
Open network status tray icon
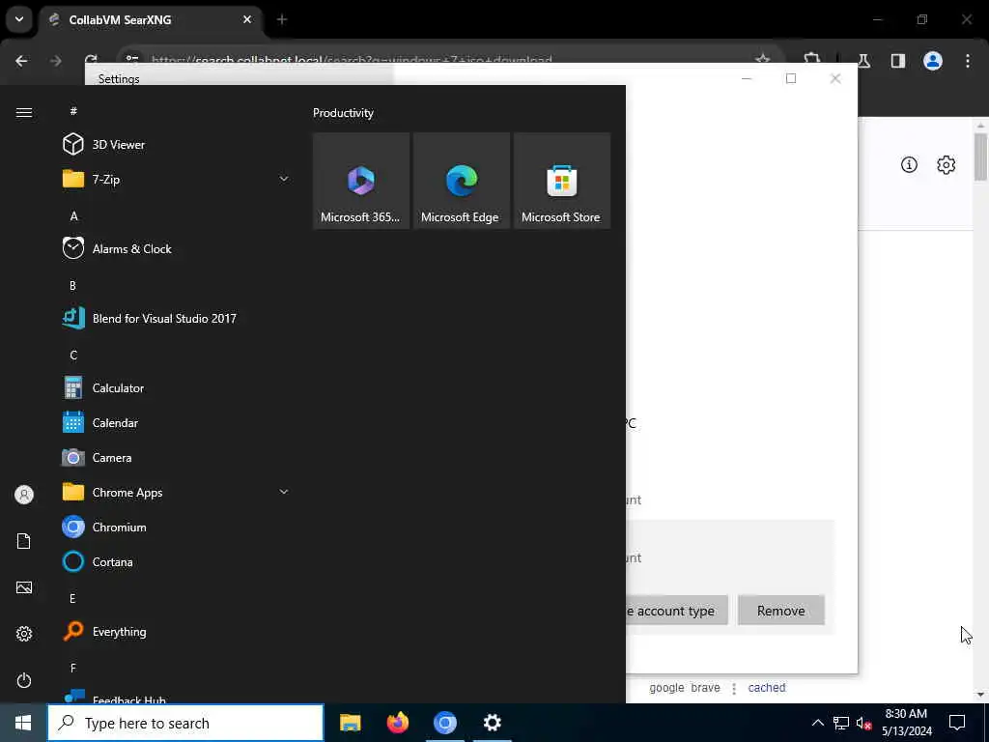click(841, 723)
